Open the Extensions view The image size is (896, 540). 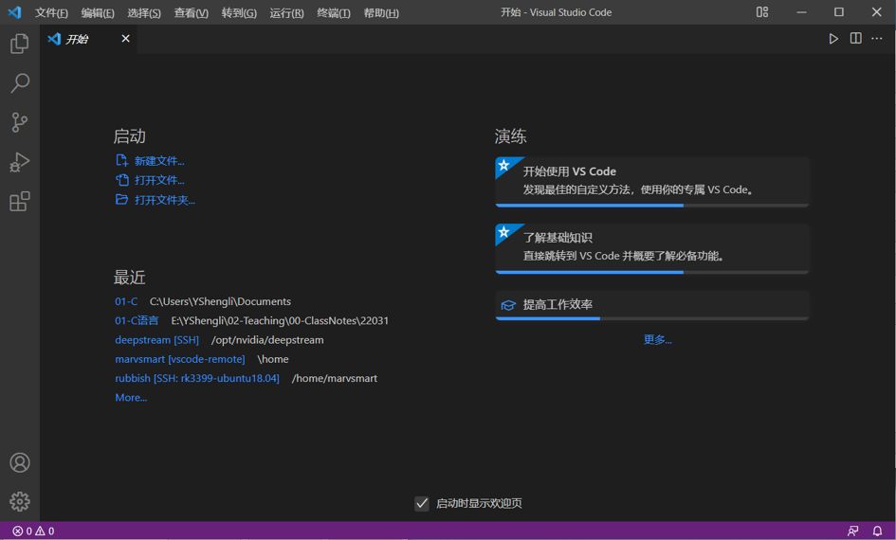(19, 202)
